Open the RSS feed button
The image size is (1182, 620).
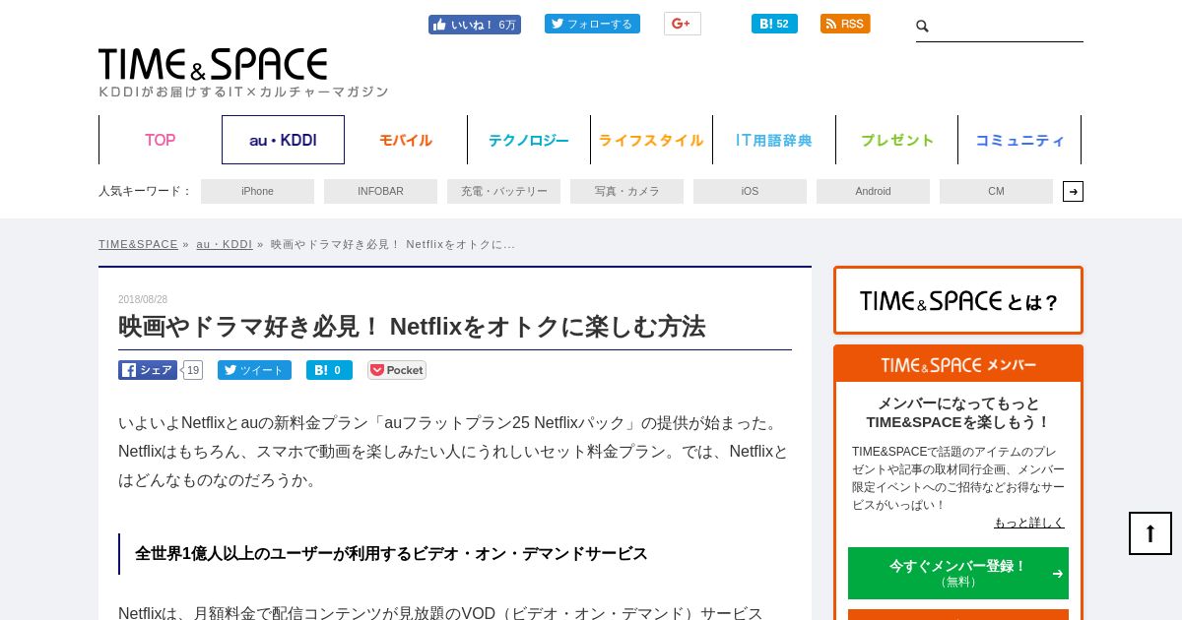tap(845, 24)
